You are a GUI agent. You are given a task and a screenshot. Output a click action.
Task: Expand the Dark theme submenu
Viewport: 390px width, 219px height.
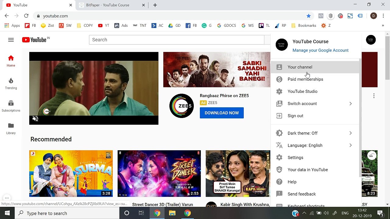tap(315, 133)
